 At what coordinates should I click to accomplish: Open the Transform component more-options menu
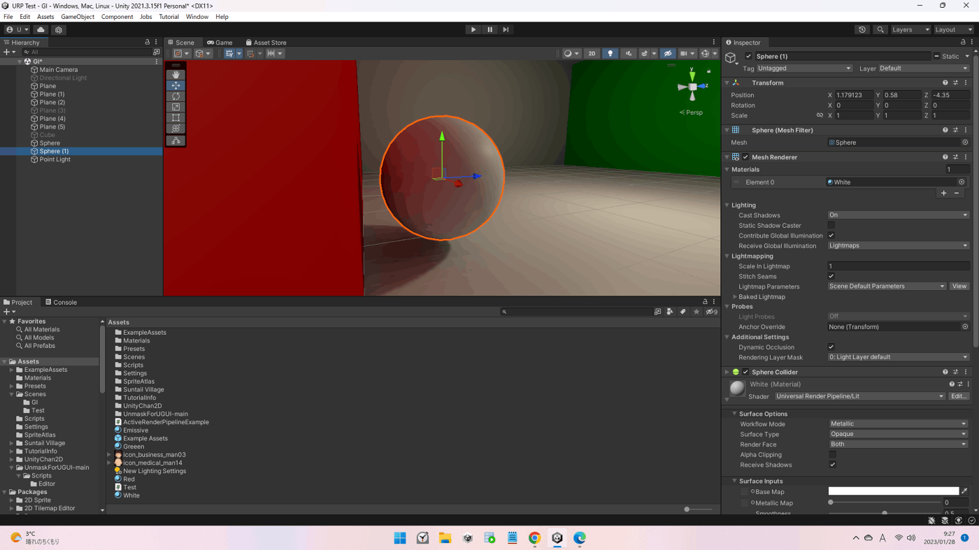(x=966, y=82)
